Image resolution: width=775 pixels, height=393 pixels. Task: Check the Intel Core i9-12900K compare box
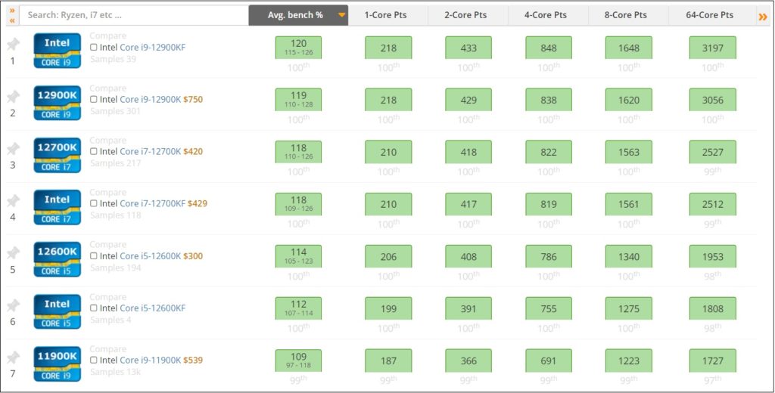pyautogui.click(x=94, y=100)
